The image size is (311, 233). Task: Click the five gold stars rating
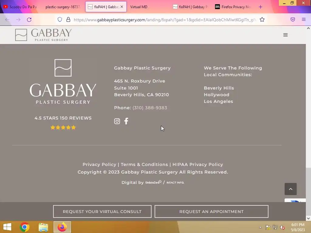point(63,127)
